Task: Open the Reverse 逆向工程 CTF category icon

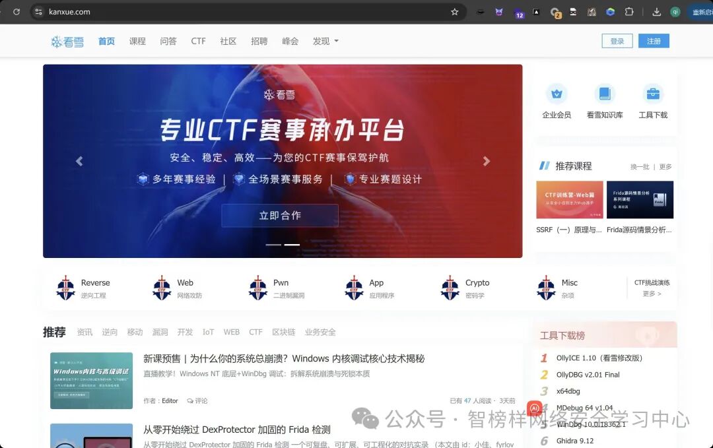Action: coord(65,288)
